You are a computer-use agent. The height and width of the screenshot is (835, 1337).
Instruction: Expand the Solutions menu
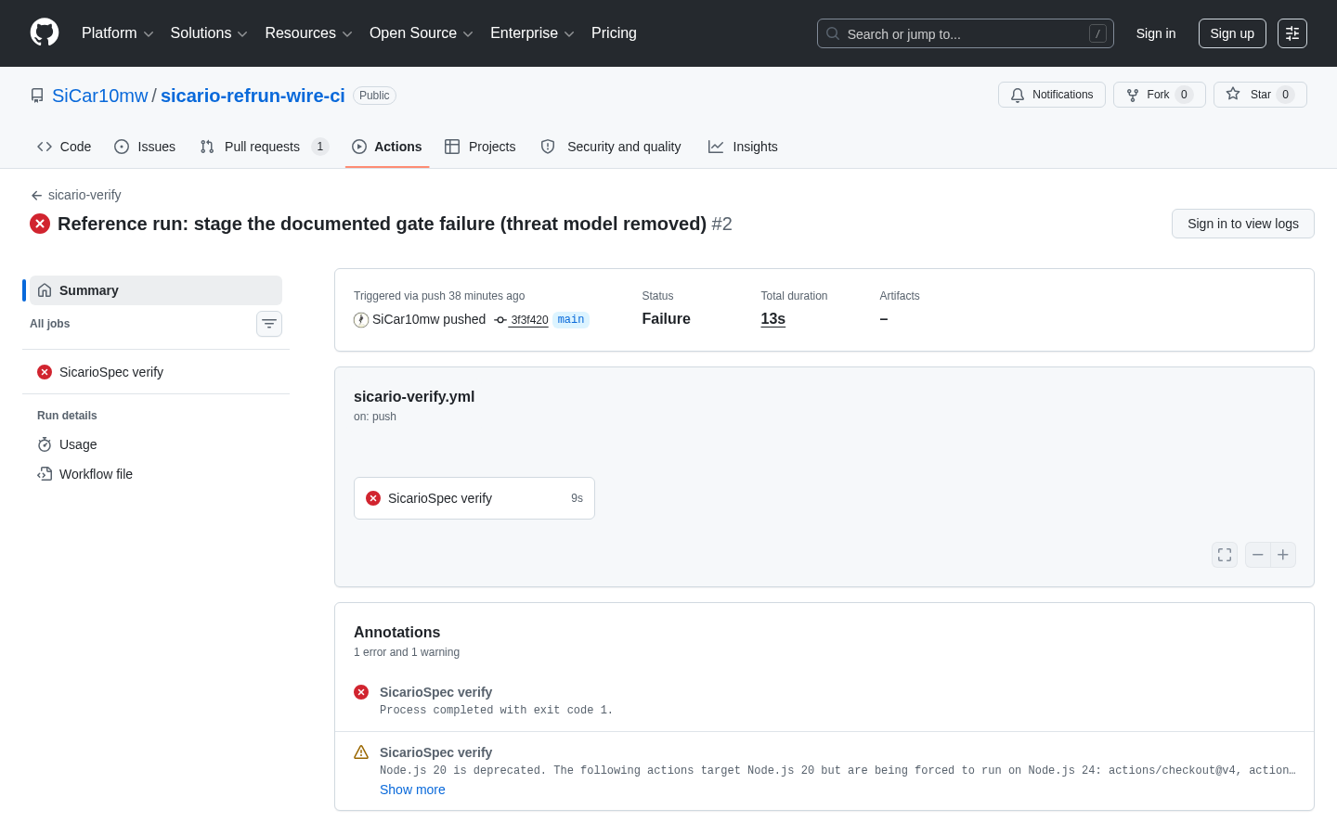[x=209, y=33]
